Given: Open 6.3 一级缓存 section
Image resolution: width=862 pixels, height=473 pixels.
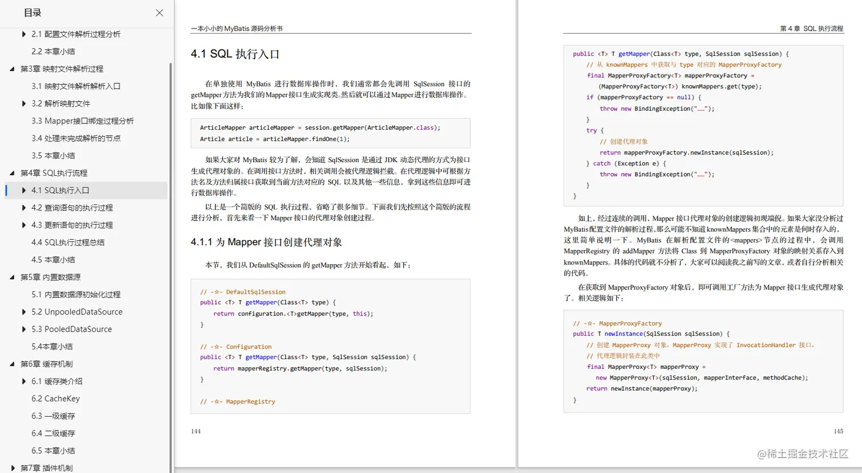Looking at the screenshot, I should point(53,416).
